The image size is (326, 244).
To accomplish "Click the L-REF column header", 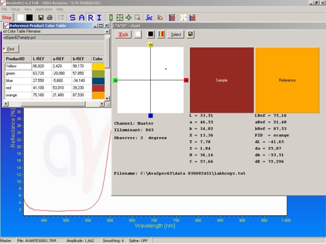I will point(41,59).
